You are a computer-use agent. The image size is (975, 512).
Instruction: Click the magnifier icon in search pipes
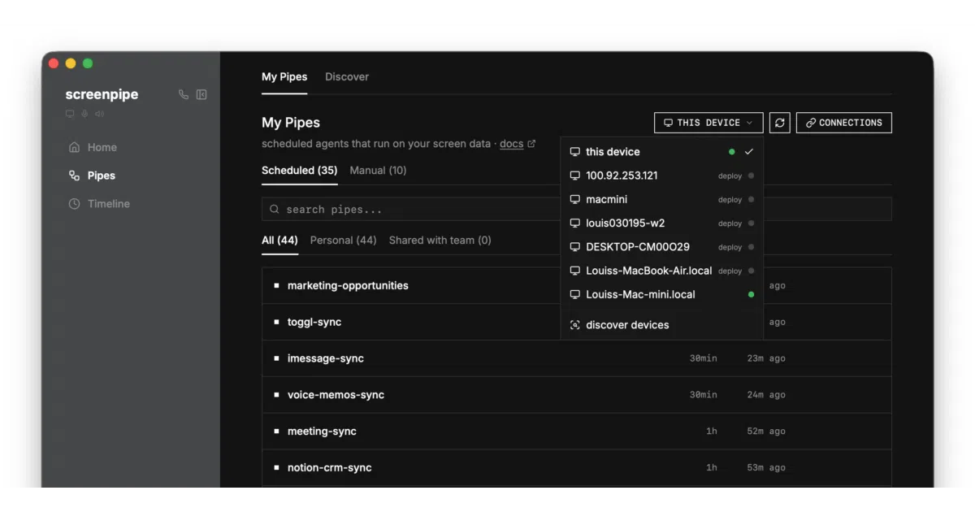pos(275,210)
